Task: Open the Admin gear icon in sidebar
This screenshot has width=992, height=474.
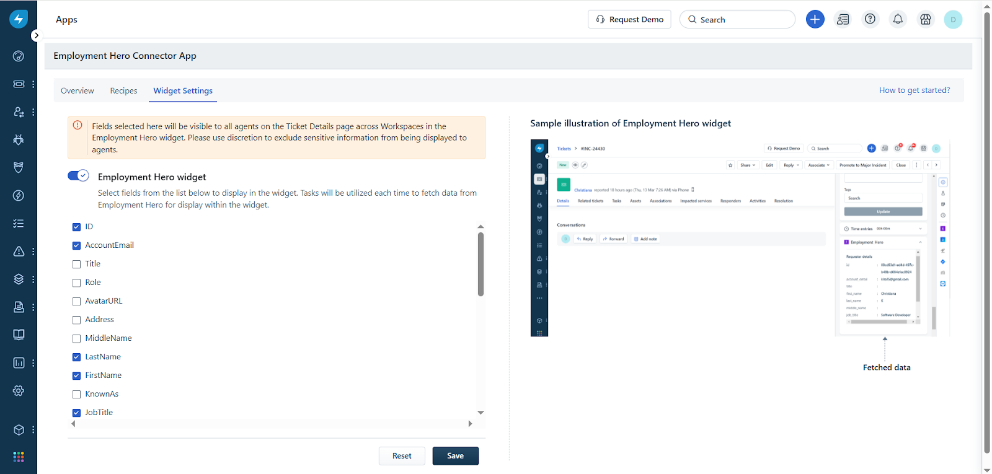Action: pyautogui.click(x=19, y=391)
